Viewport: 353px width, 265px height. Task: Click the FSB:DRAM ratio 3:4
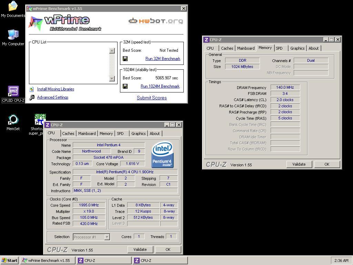tap(285, 94)
